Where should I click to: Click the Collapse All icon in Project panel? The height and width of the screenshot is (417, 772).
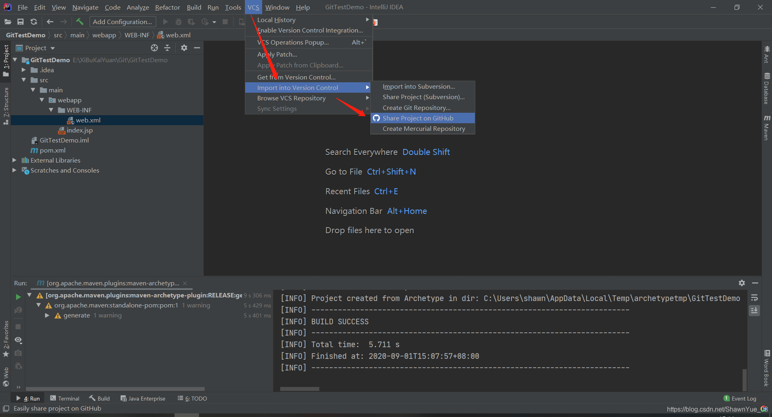click(x=167, y=48)
